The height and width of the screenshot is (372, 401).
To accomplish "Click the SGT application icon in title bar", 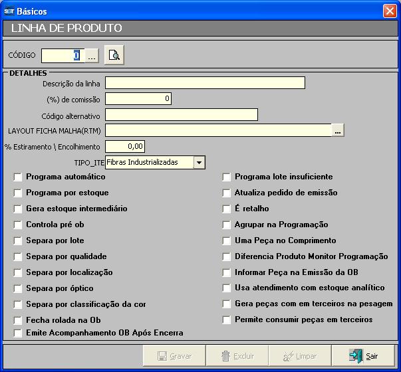I will tap(9, 11).
